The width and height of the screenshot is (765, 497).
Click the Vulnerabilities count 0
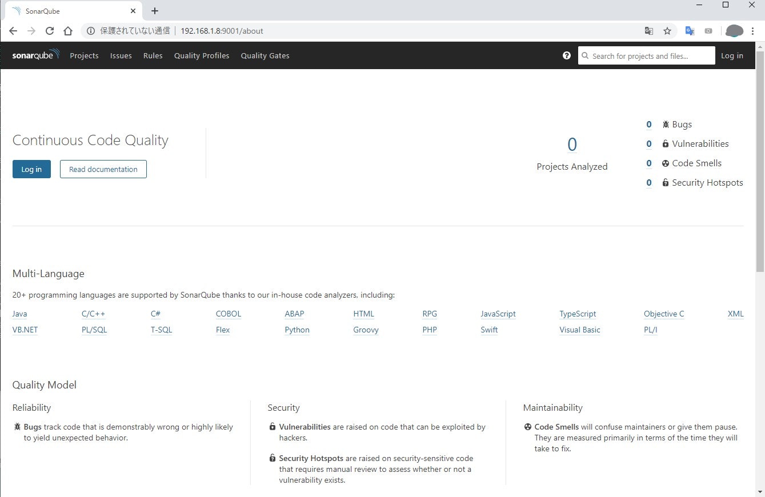649,144
